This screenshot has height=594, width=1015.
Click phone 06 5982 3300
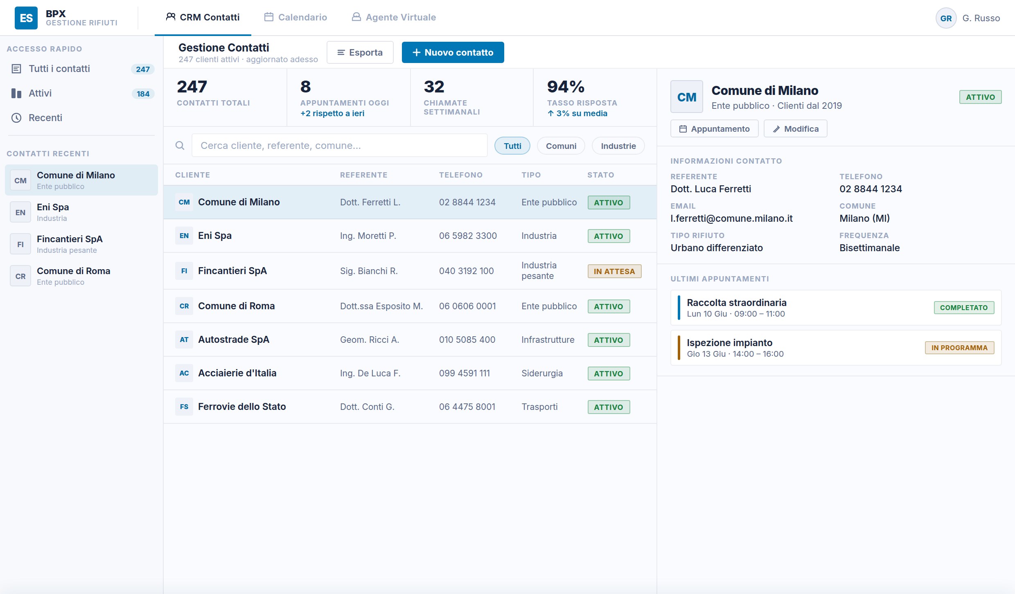(x=468, y=236)
